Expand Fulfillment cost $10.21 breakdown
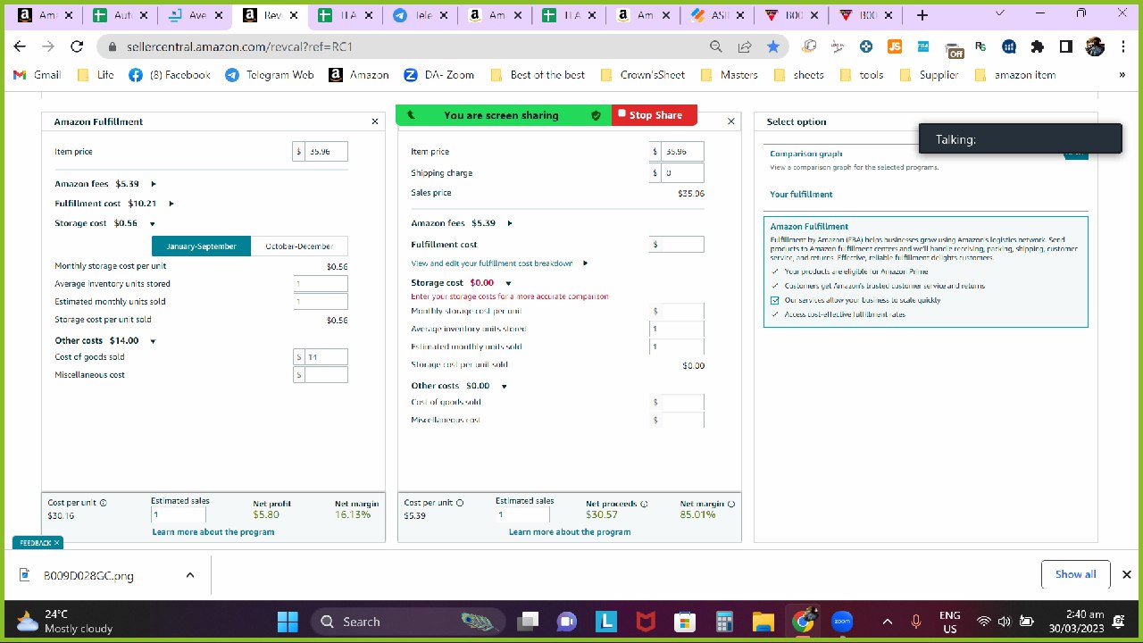Screen dimensions: 1143x643 tap(171, 204)
